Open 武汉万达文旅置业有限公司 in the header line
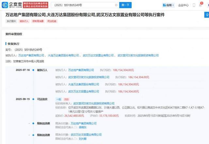The width and height of the screenshot is (209, 144). [98, 55]
